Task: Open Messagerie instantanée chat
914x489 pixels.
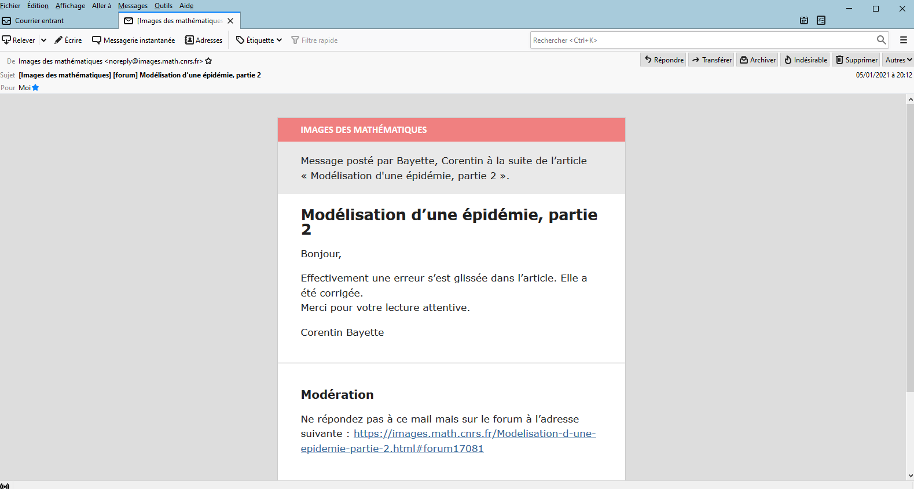Action: tap(134, 40)
